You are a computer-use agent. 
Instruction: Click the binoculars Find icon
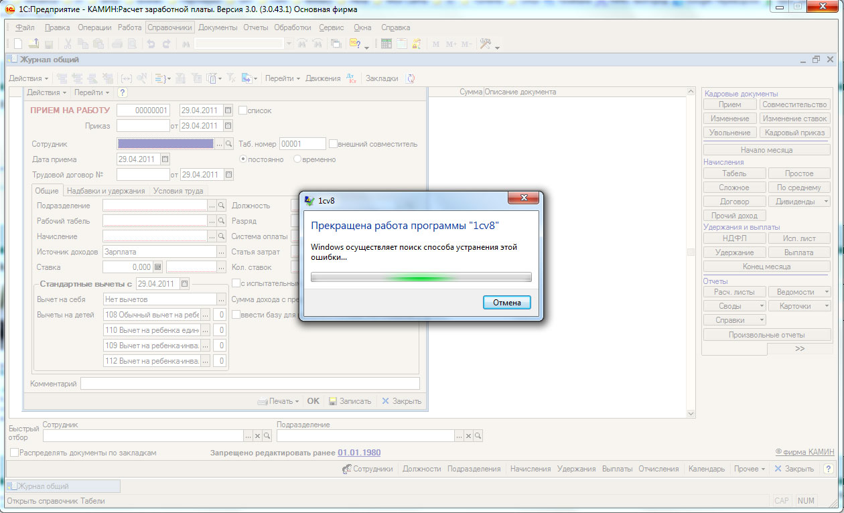tap(186, 44)
